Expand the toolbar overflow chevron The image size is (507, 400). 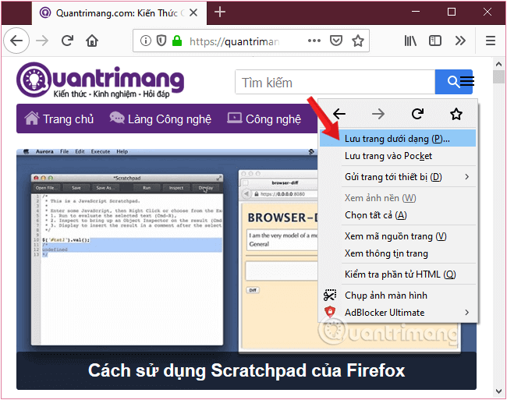(460, 41)
